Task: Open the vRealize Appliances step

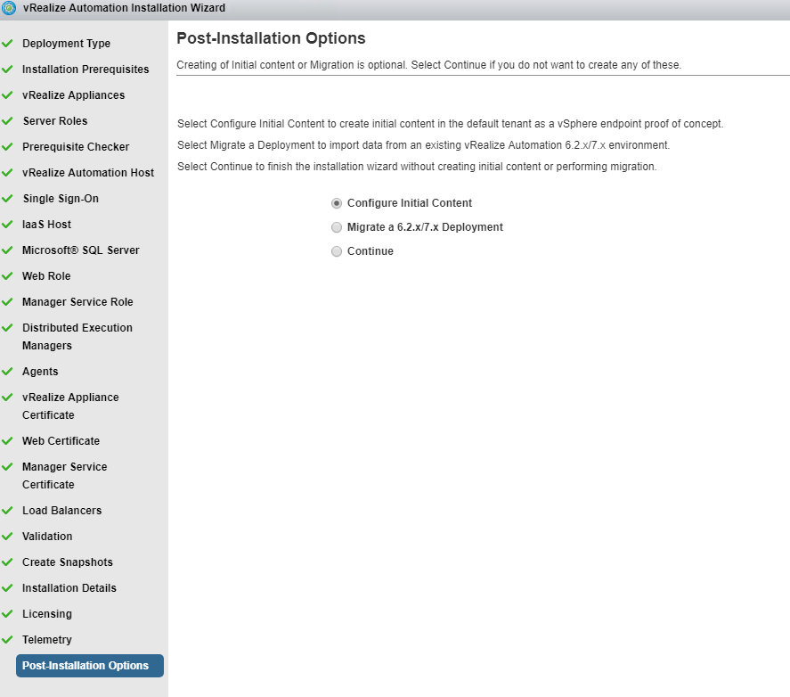Action: [x=73, y=95]
